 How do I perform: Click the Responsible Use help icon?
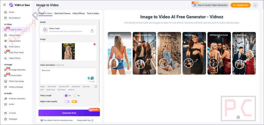92,120
